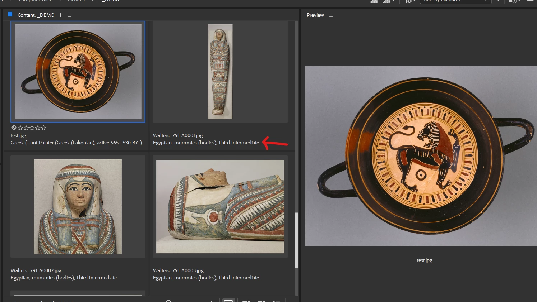Viewport: 537px width, 302px height.
Task: Rate test.jpg three stars
Action: click(x=32, y=128)
